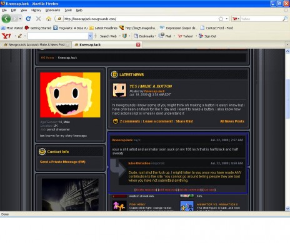290x243 pixels.
Task: Expand Yahoo toolbar search box dropdown
Action: [90, 36]
